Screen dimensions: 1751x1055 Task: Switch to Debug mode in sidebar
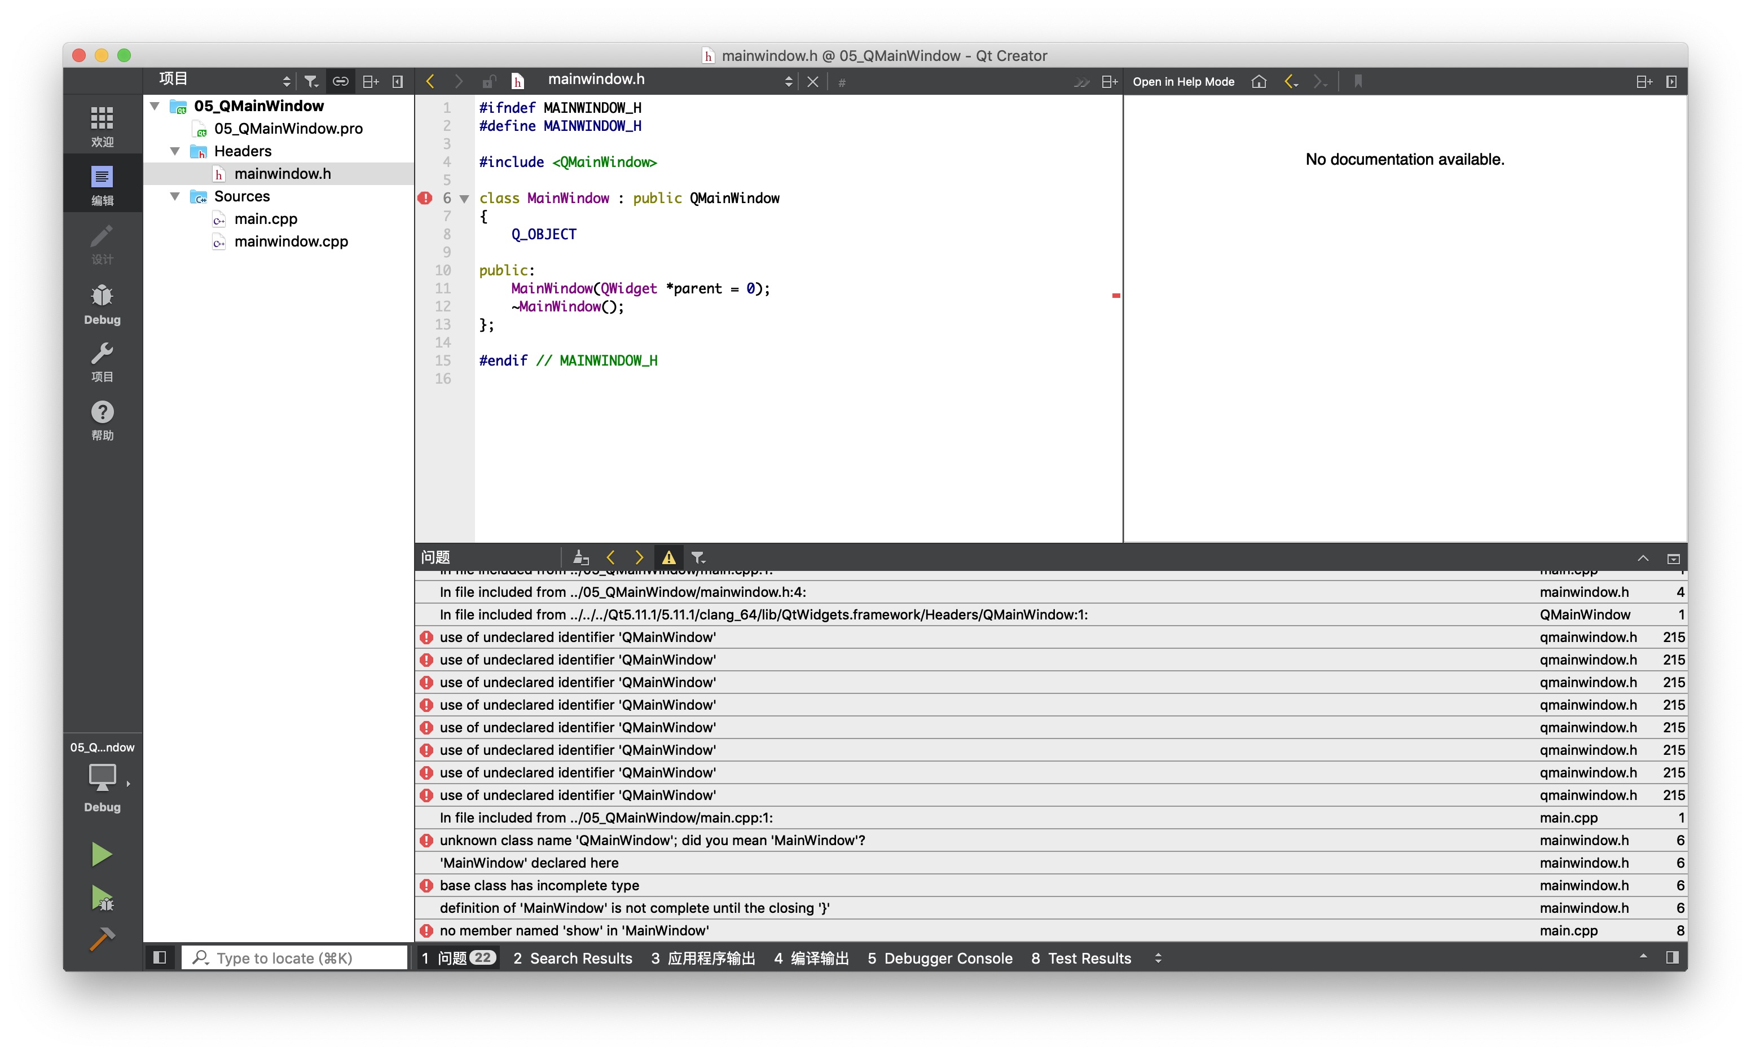point(102,304)
